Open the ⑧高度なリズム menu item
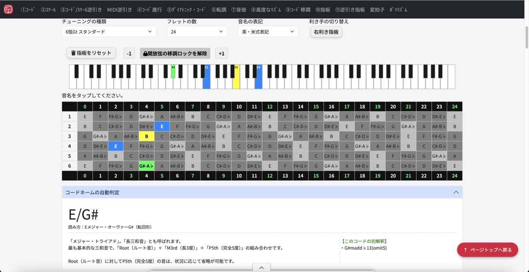Screen dimensions: 529x272 pyautogui.click(x=266, y=9)
